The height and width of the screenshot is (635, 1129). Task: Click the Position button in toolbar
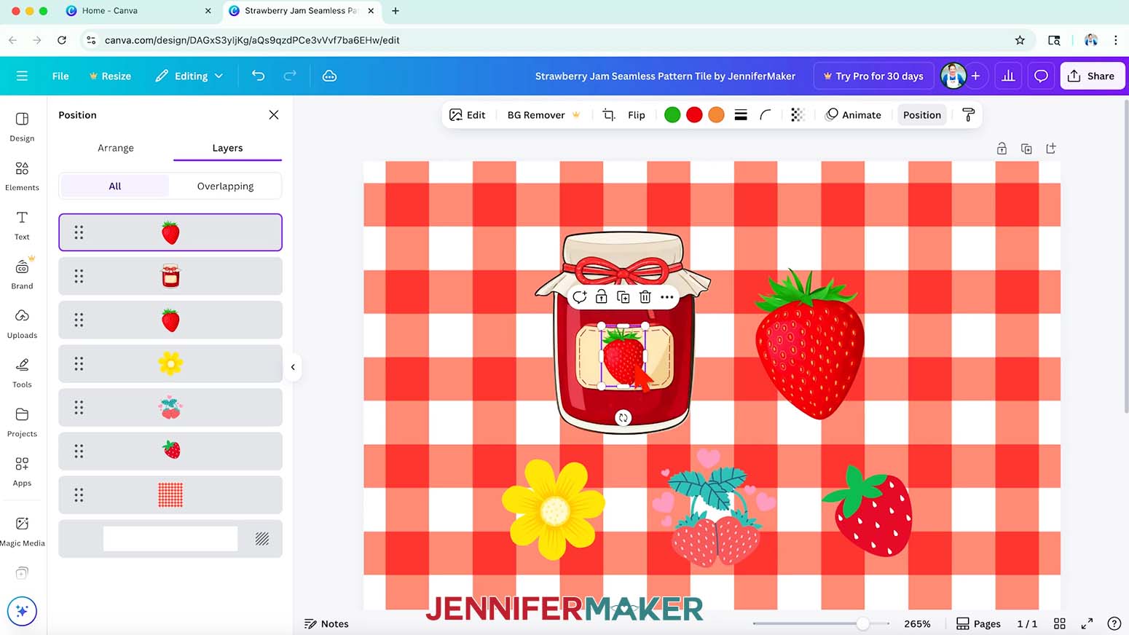click(922, 115)
